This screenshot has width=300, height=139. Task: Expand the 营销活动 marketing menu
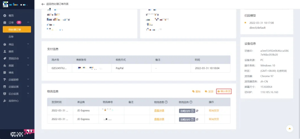pyautogui.click(x=28, y=58)
